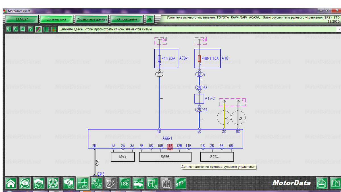Click the pin 7B label

[x=142, y=146]
